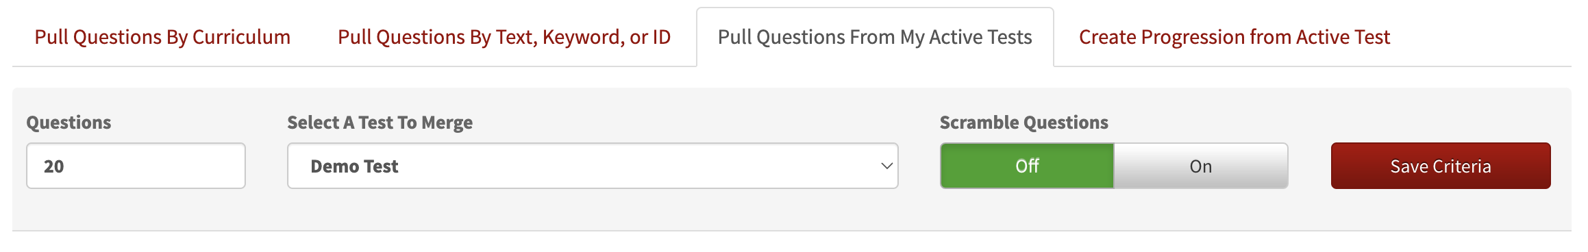Turn Scramble Questions On

(1201, 166)
